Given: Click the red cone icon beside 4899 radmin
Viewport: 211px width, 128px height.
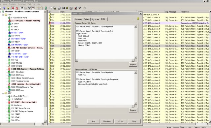Looking at the screenshot, I should pos(9,84).
